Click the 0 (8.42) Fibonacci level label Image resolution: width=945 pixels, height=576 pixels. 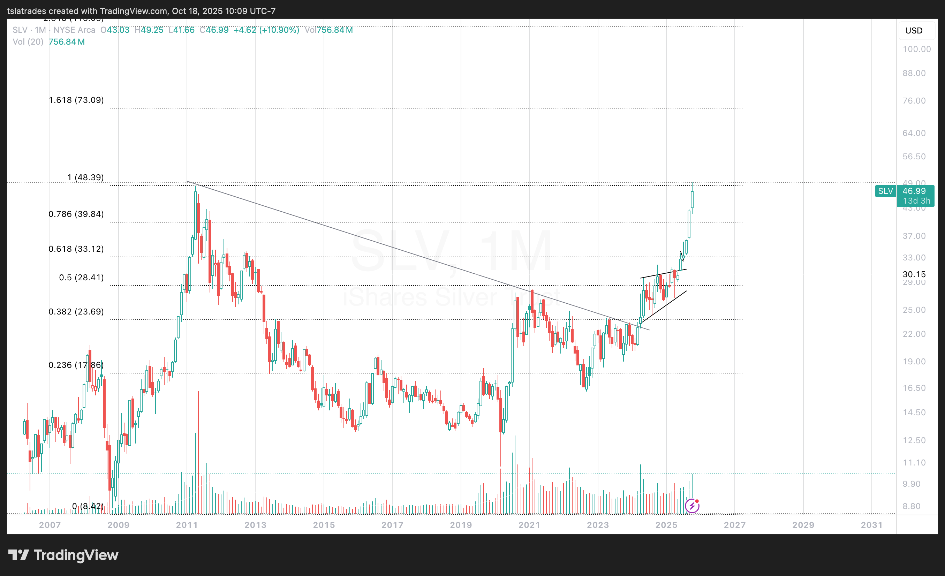(88, 506)
